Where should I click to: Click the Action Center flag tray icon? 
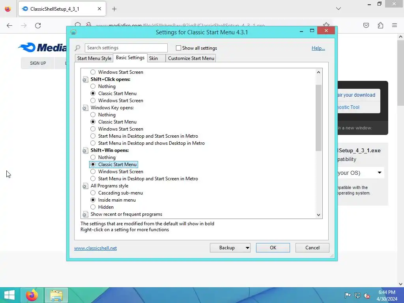coord(348,295)
